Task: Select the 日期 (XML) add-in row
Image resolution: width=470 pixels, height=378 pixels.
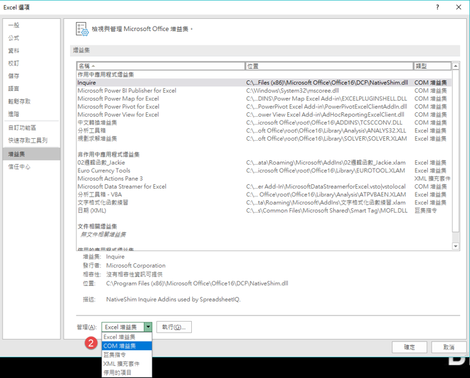Action: point(264,211)
